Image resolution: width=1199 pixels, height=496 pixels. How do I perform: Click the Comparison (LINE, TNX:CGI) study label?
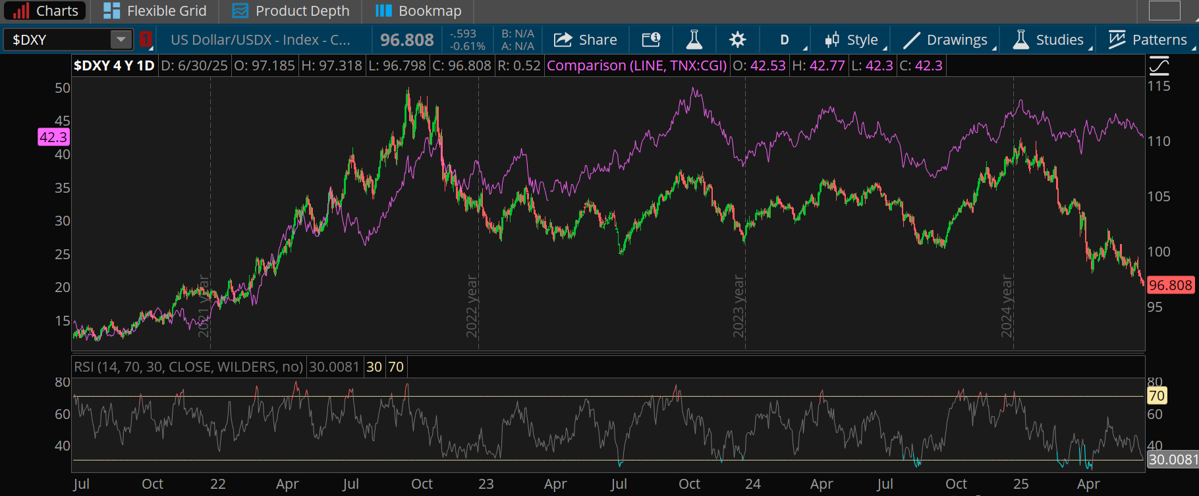tap(637, 65)
